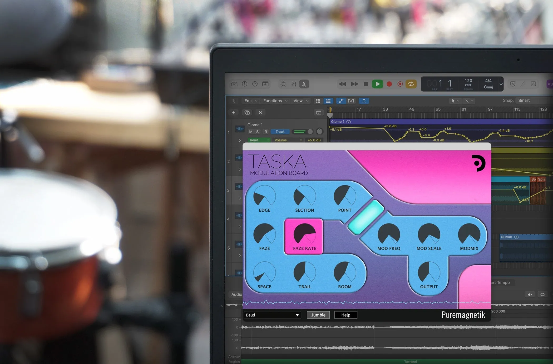
Task: Click the Glome 1 pan knob
Action: [x=319, y=131]
